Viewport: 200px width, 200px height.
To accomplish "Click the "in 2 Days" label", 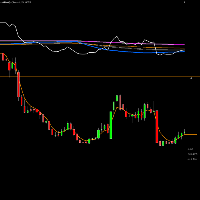I will [x=192, y=159].
